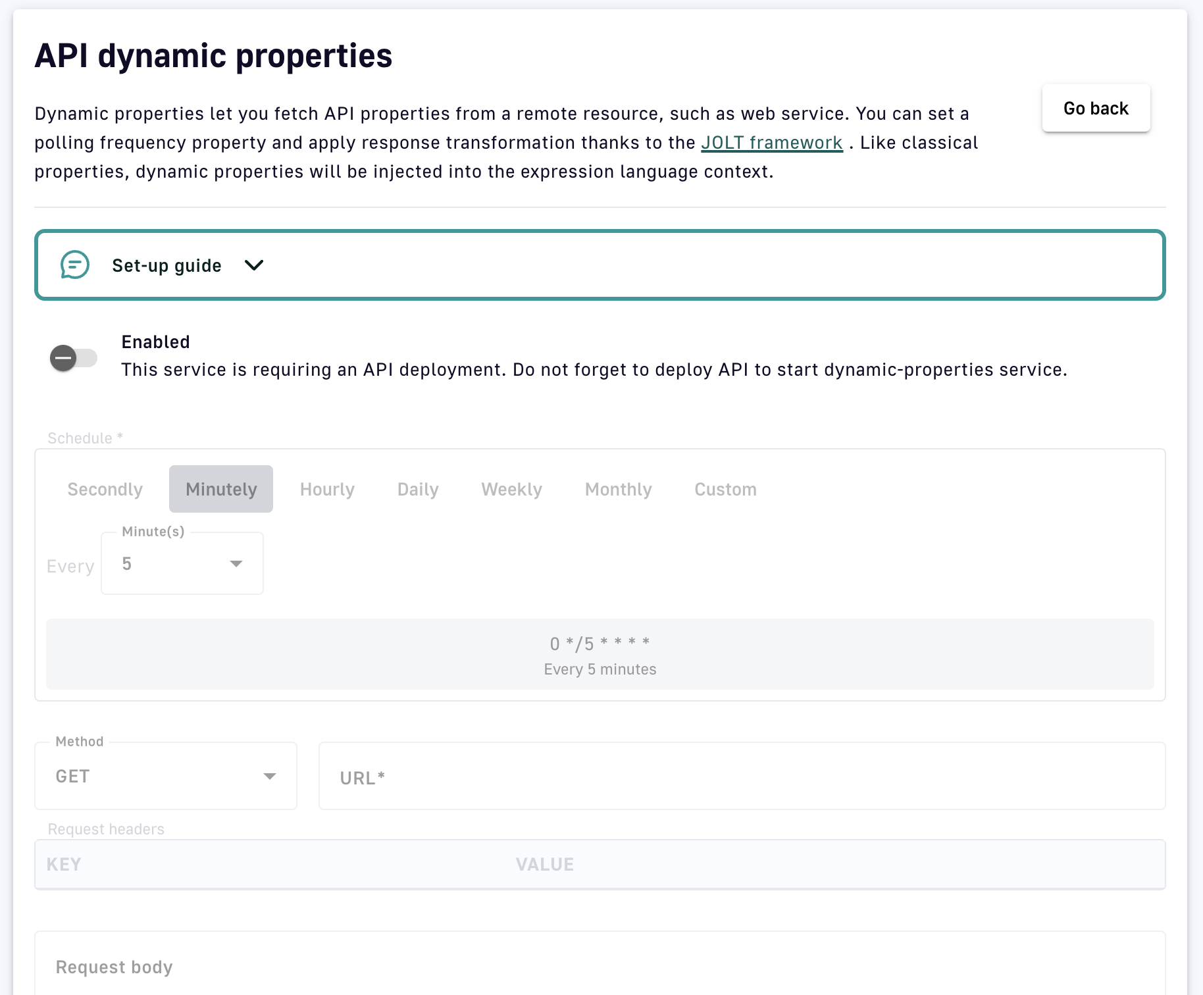Switch to the Hourly schedule tab
The image size is (1203, 995).
click(327, 490)
